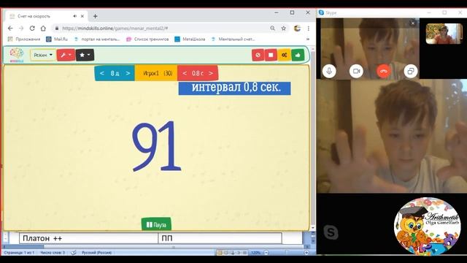
Task: Go back in Chrome browser
Action: pyautogui.click(x=10, y=28)
